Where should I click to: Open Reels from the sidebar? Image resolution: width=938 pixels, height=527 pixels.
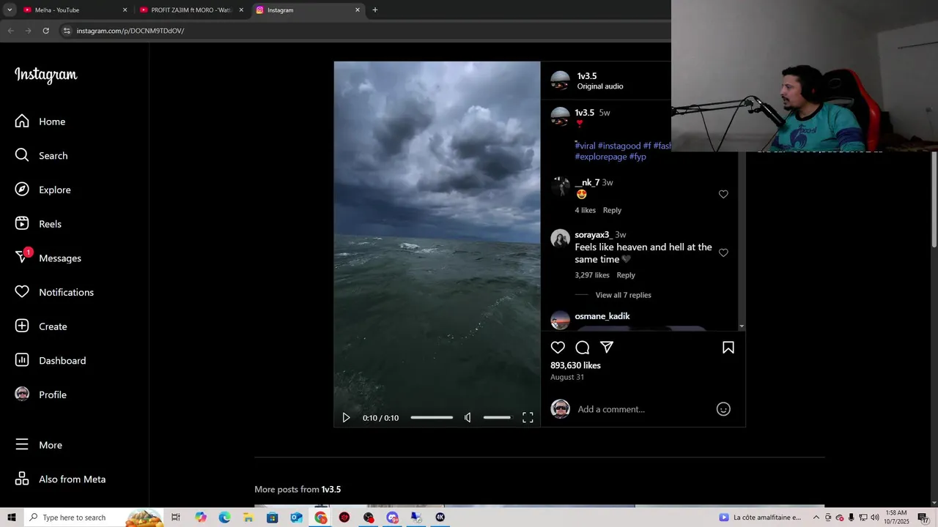38,224
